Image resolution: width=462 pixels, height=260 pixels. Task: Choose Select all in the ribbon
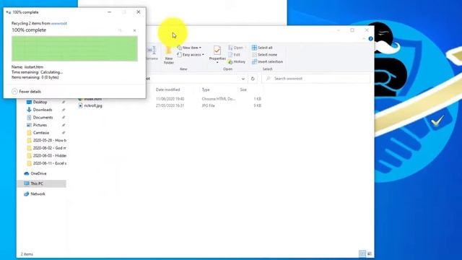pyautogui.click(x=262, y=48)
